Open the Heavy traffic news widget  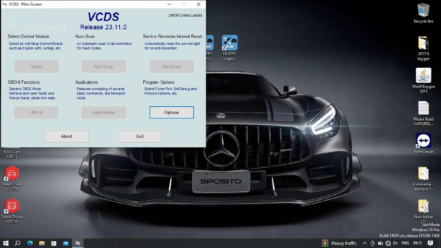tap(339, 243)
